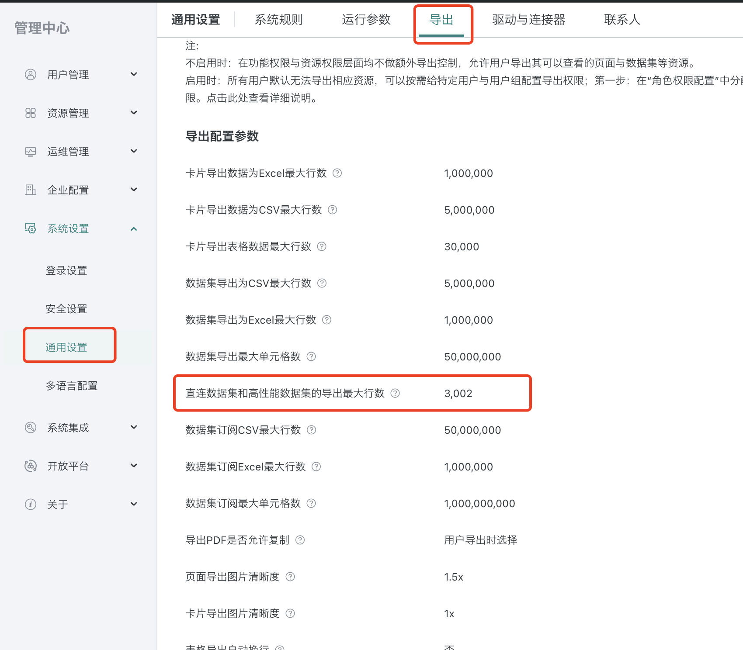Click the 开放平台 icon
The height and width of the screenshot is (650, 743).
coord(31,466)
